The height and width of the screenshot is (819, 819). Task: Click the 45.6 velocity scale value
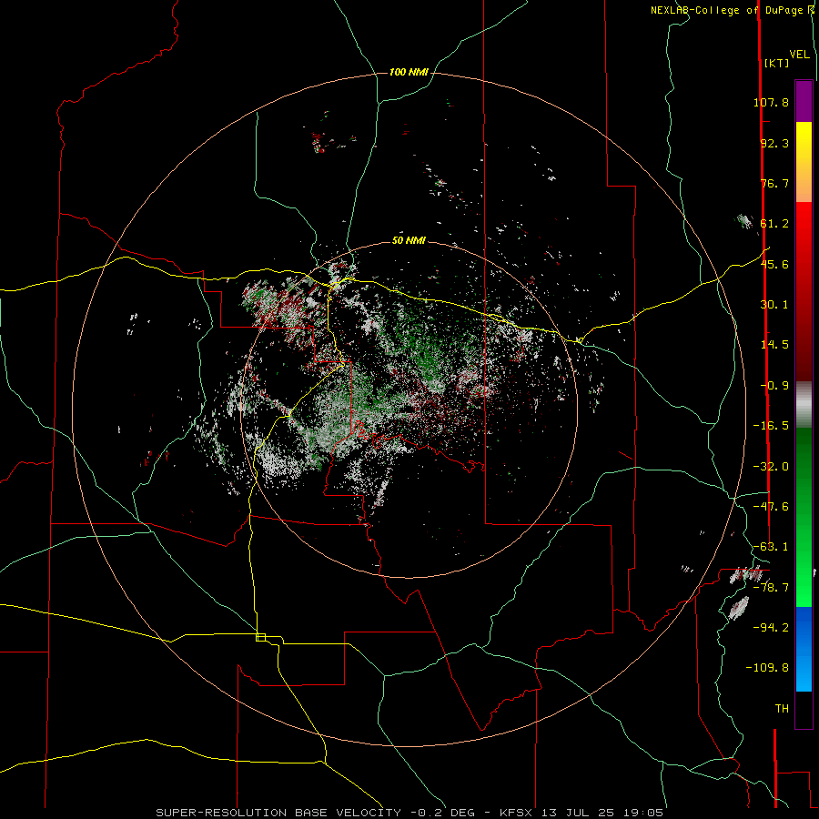point(774,264)
